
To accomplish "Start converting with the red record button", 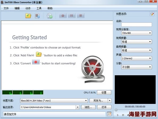I will coord(63,16).
